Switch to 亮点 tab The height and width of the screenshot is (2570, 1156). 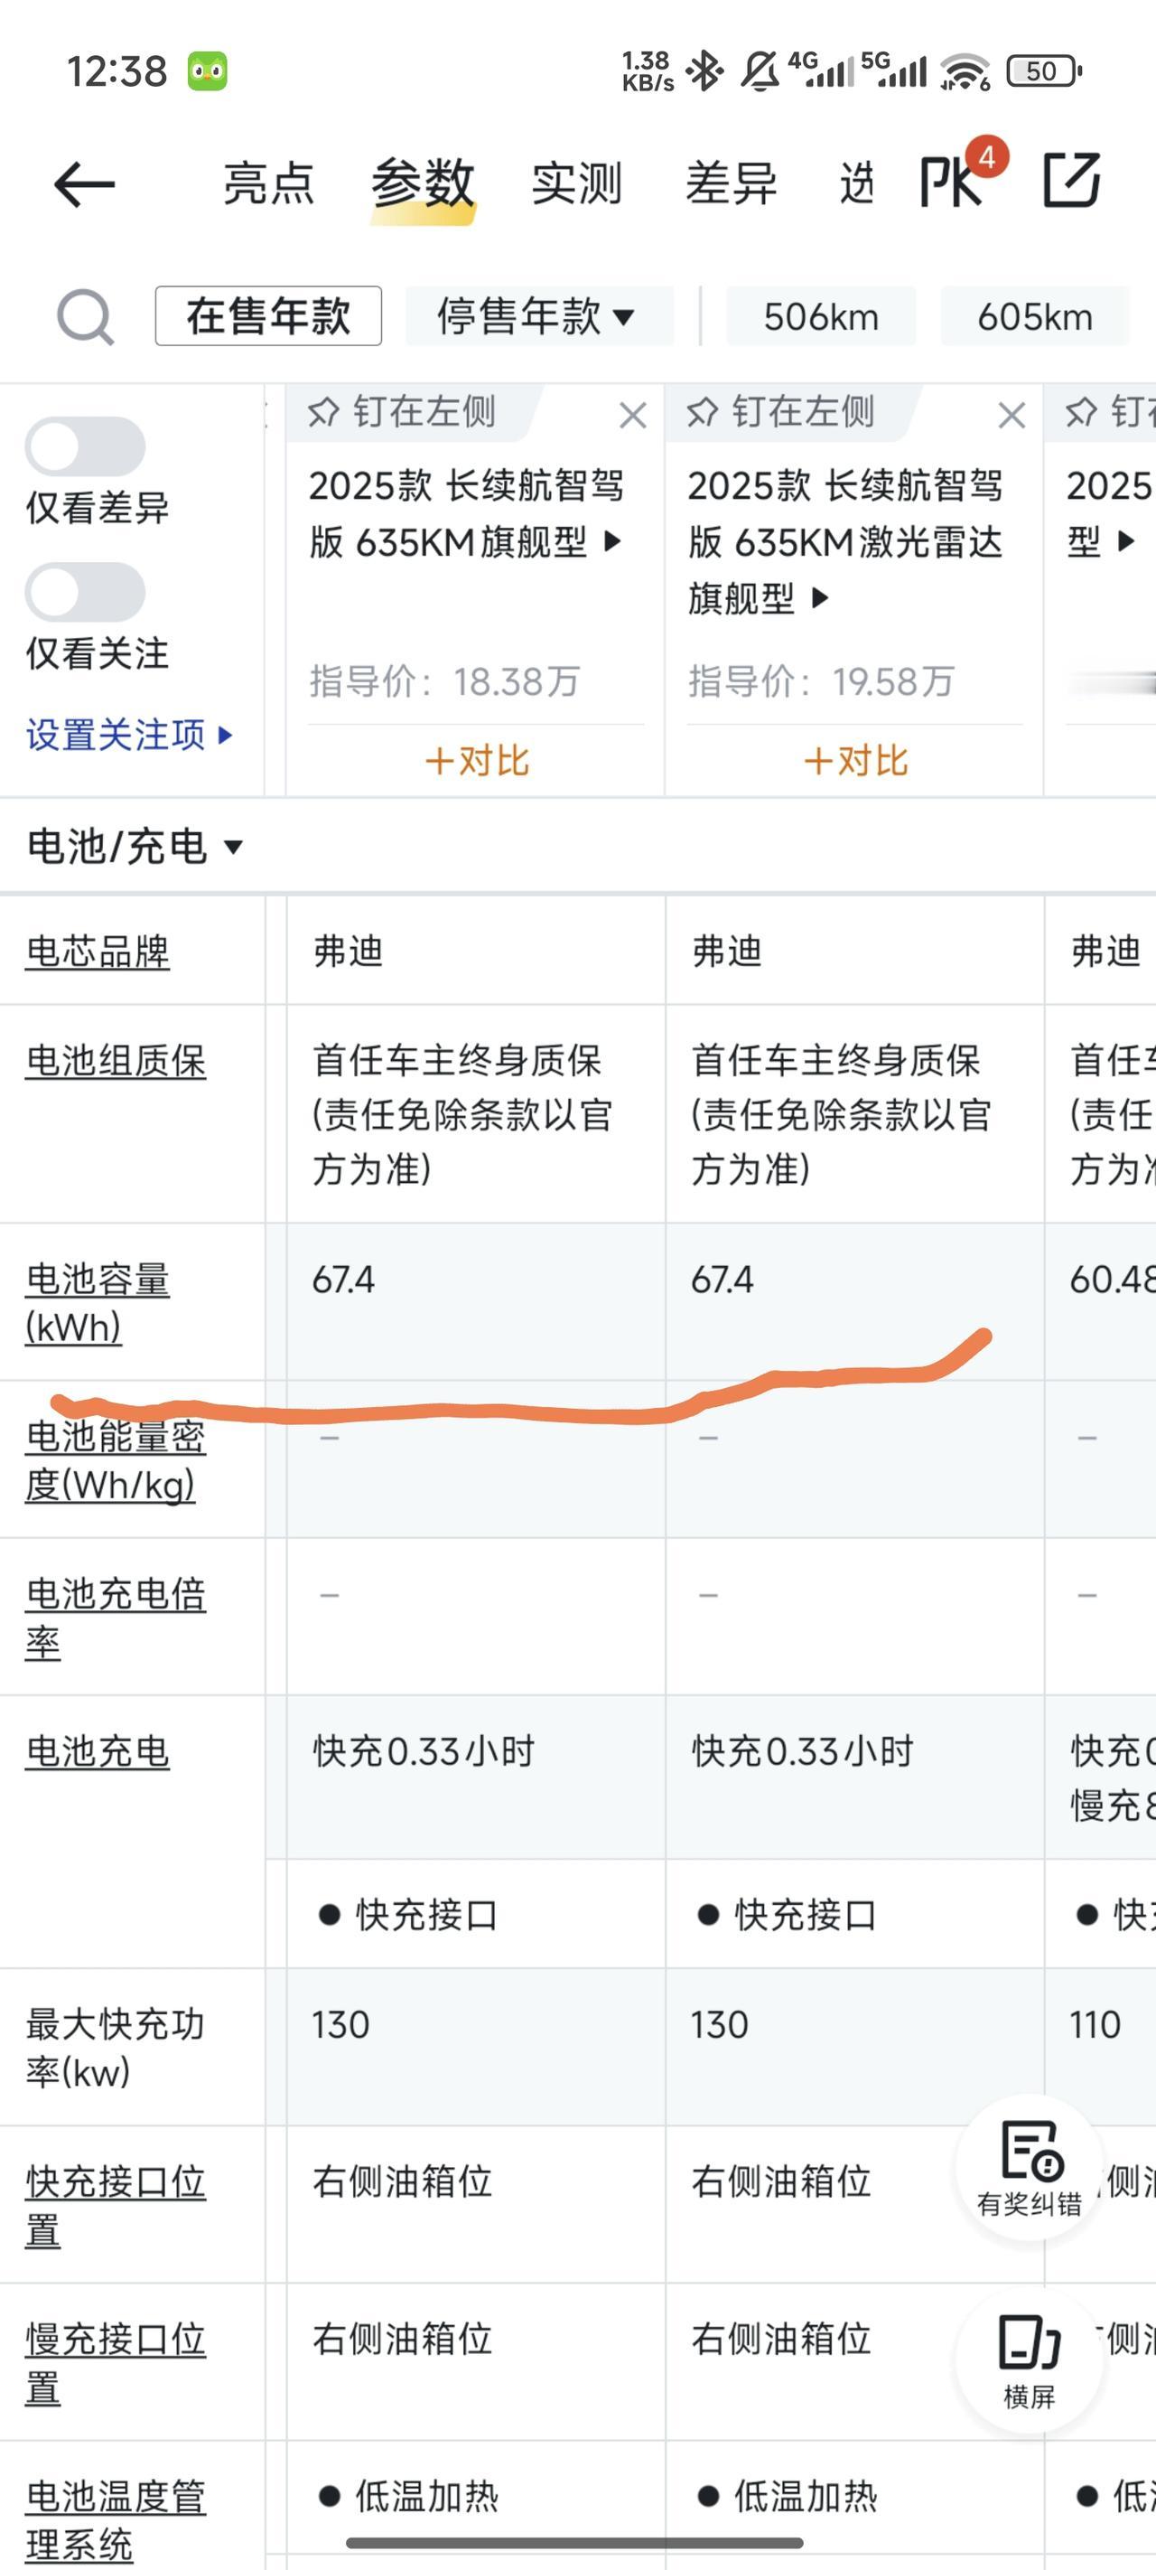point(268,183)
